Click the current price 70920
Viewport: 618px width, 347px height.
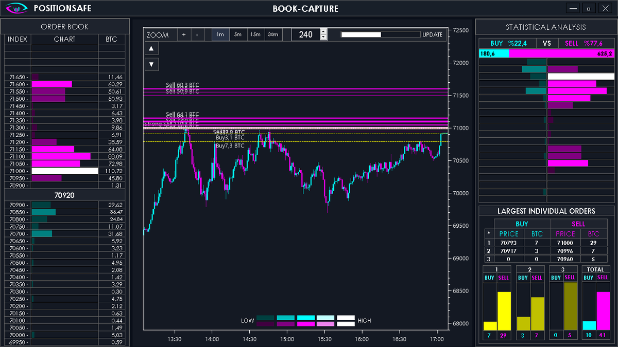(64, 195)
